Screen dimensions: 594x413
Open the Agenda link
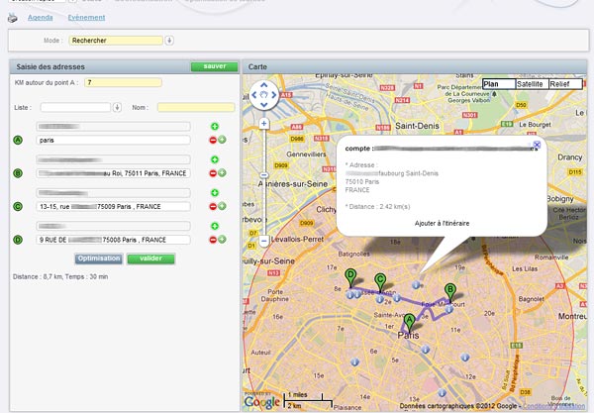pos(41,18)
